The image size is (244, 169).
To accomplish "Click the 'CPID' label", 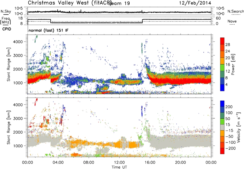I will click(x=7, y=29).
